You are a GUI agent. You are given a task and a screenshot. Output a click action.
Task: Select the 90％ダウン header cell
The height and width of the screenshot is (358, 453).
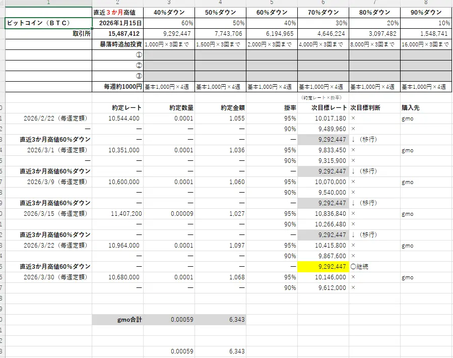pyautogui.click(x=425, y=12)
